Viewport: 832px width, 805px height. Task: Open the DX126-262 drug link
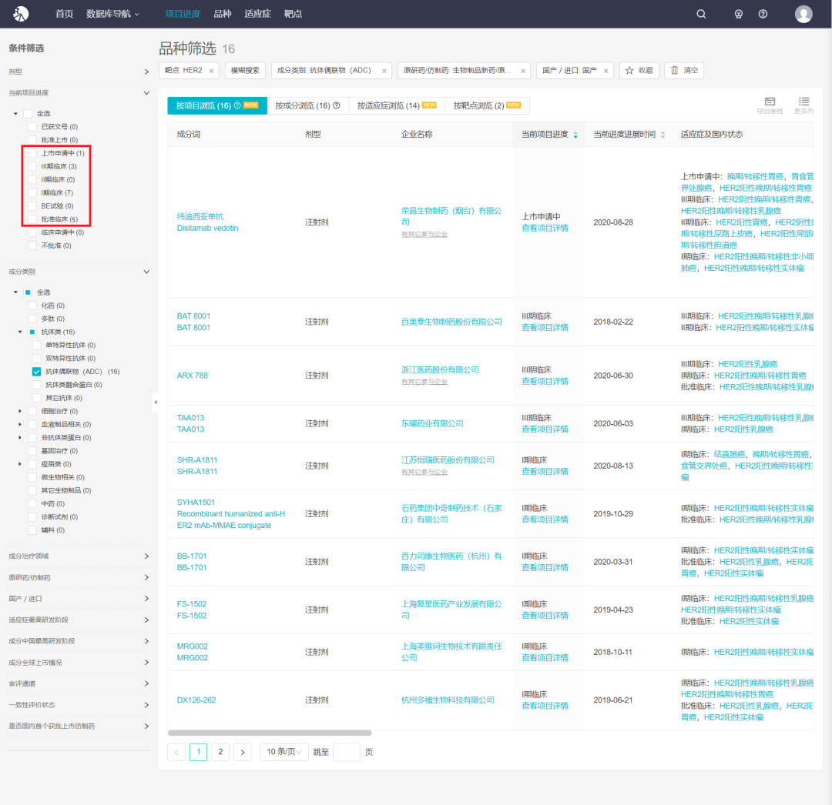(x=196, y=700)
